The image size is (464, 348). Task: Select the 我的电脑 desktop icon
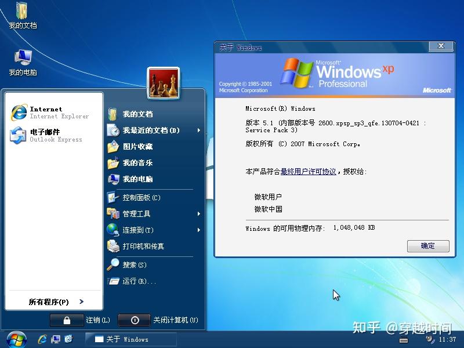click(23, 63)
